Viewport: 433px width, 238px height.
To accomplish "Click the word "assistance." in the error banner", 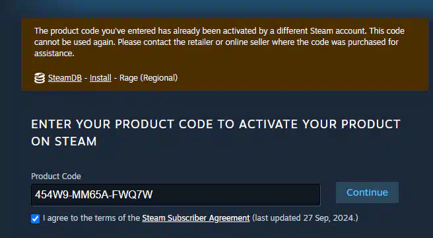I will pos(54,54).
